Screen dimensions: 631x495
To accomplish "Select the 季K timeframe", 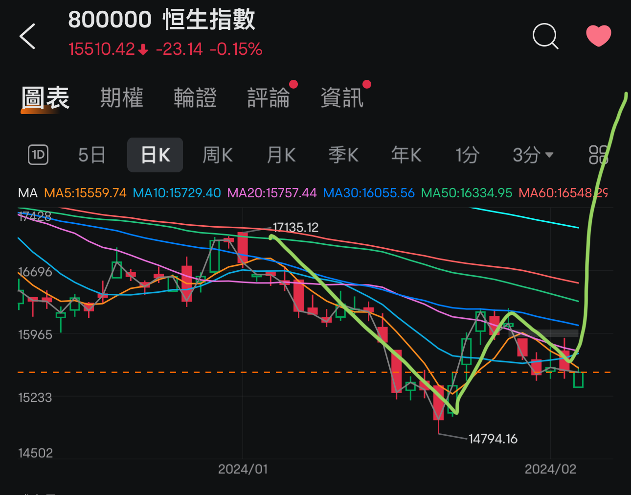I will (x=343, y=155).
